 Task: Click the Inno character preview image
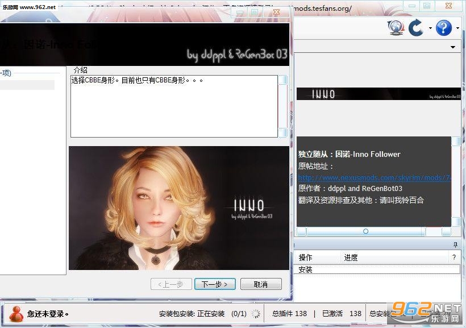(x=178, y=208)
